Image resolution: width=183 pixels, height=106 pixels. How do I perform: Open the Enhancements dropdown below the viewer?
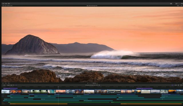(x=6, y=83)
